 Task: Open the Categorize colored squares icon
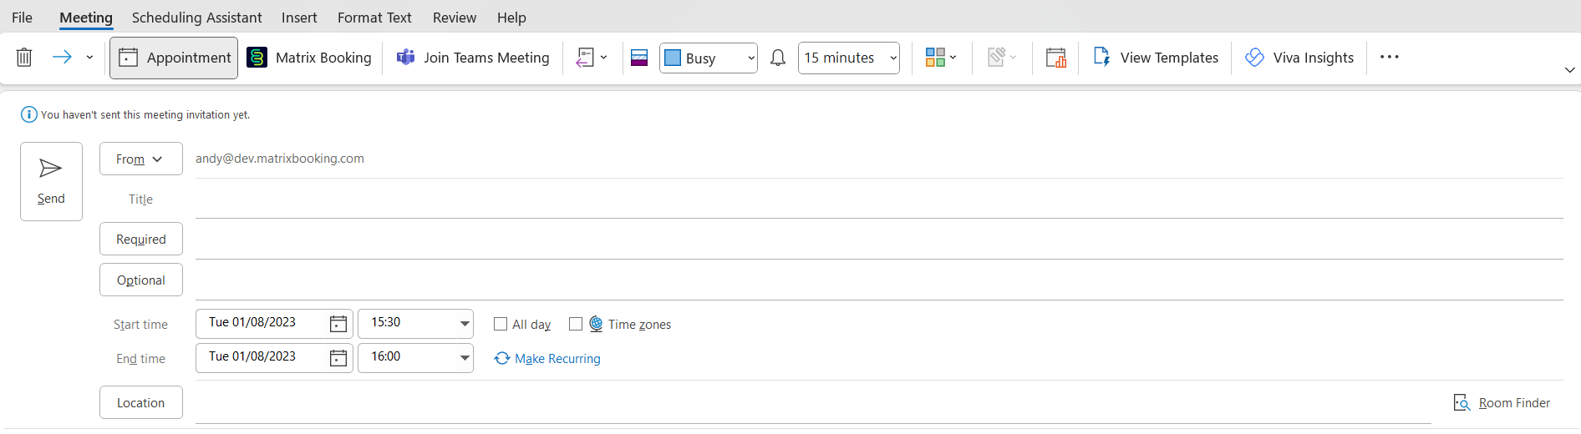pyautogui.click(x=935, y=58)
